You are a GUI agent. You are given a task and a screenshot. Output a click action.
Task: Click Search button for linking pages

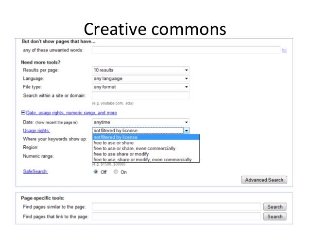click(x=275, y=217)
